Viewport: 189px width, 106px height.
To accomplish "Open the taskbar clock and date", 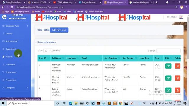I will [177, 103].
